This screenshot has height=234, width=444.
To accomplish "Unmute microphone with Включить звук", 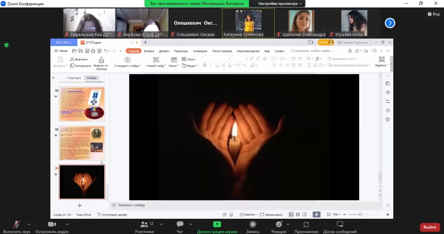I will (x=16, y=224).
